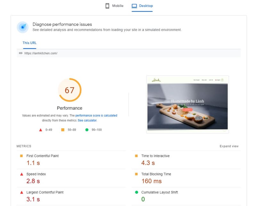Open the This URL tab
Image resolution: width=256 pixels, height=206 pixels.
coord(29,43)
